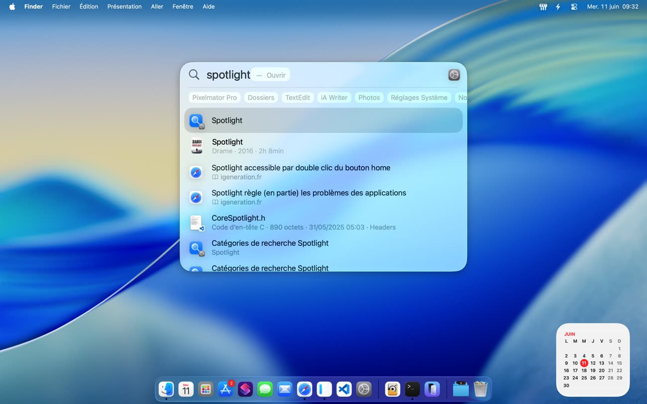Open App Store with the 2 badge
647x404 pixels.
tap(225, 389)
